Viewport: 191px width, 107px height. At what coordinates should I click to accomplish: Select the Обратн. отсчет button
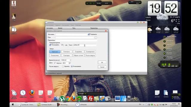coord(78,56)
